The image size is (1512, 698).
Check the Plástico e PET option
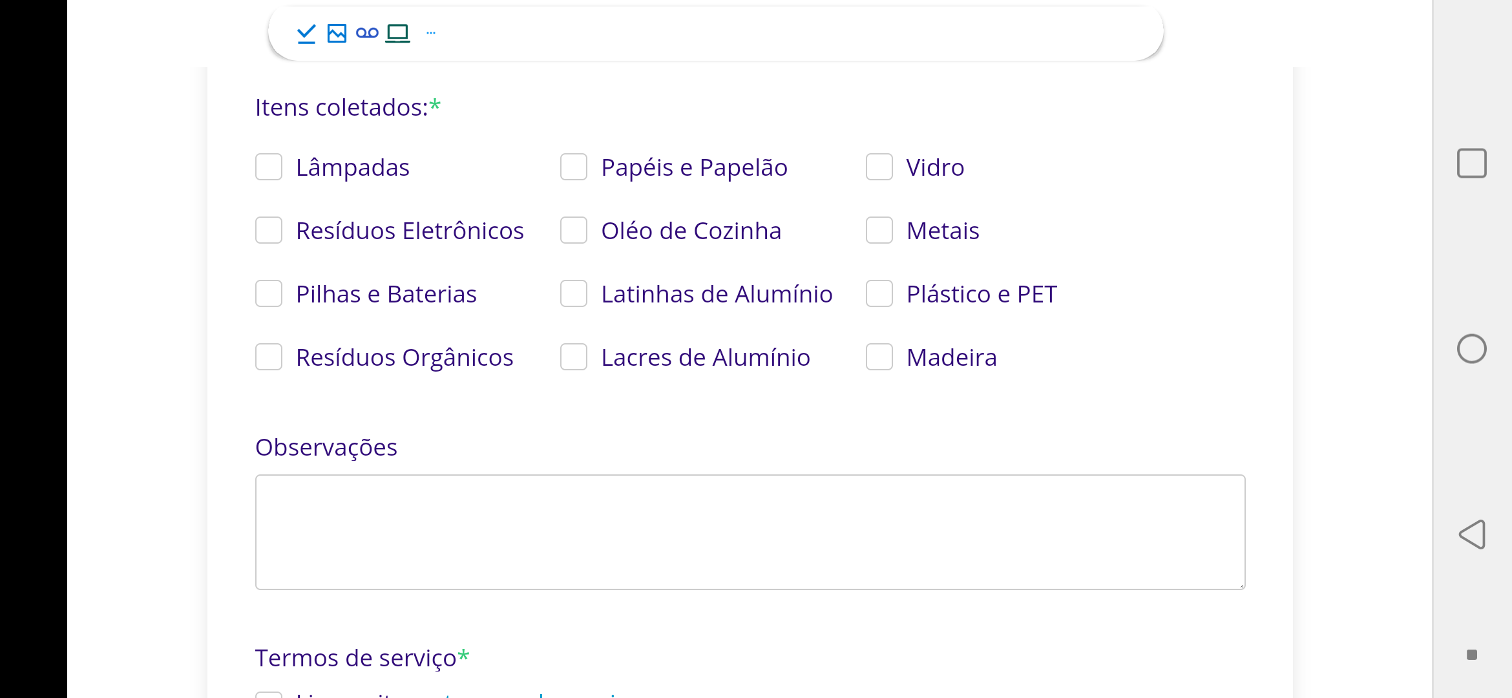click(879, 293)
